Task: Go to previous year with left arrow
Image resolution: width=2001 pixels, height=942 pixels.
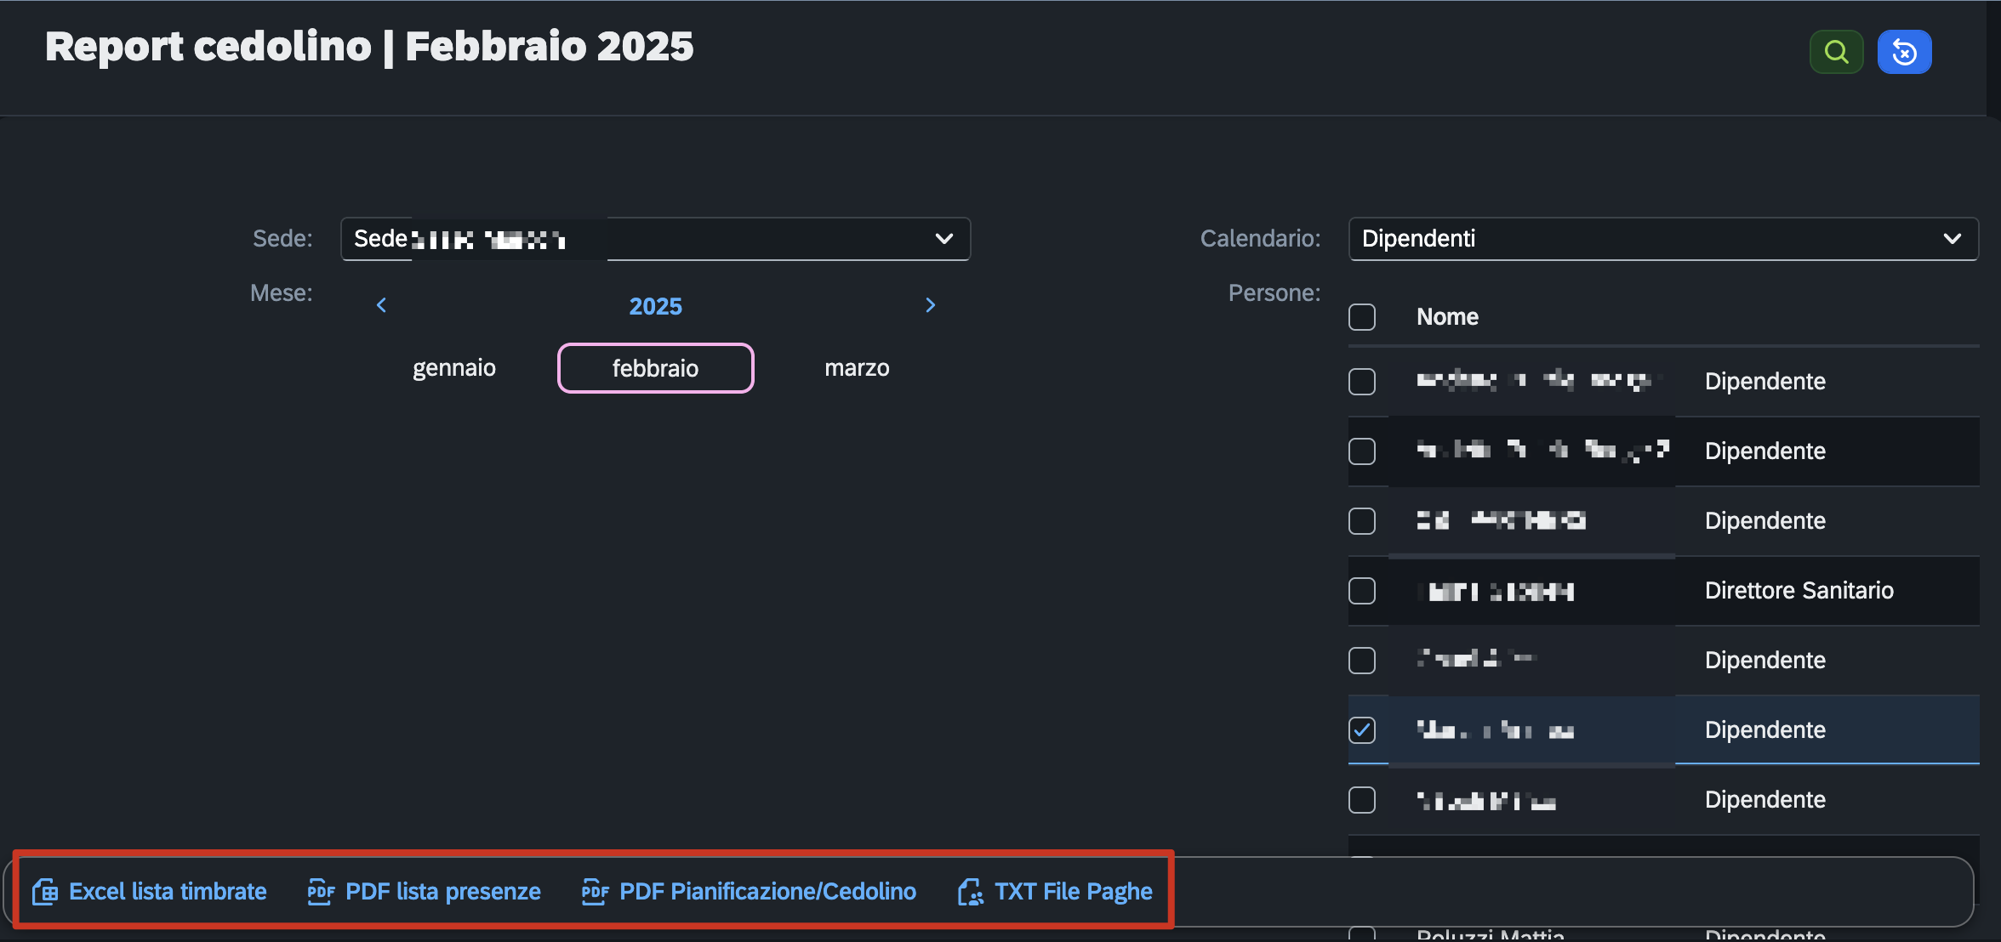Action: [382, 305]
